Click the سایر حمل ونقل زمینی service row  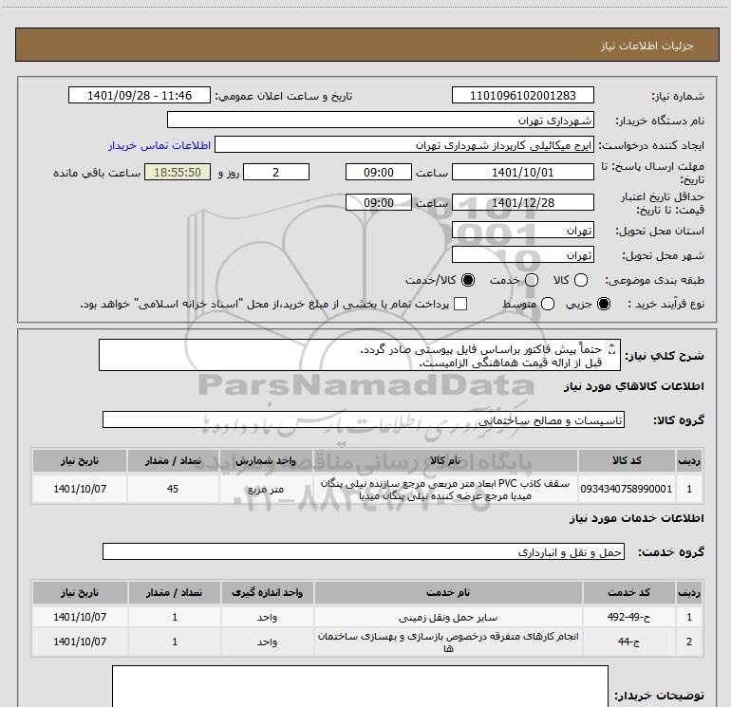point(367,617)
